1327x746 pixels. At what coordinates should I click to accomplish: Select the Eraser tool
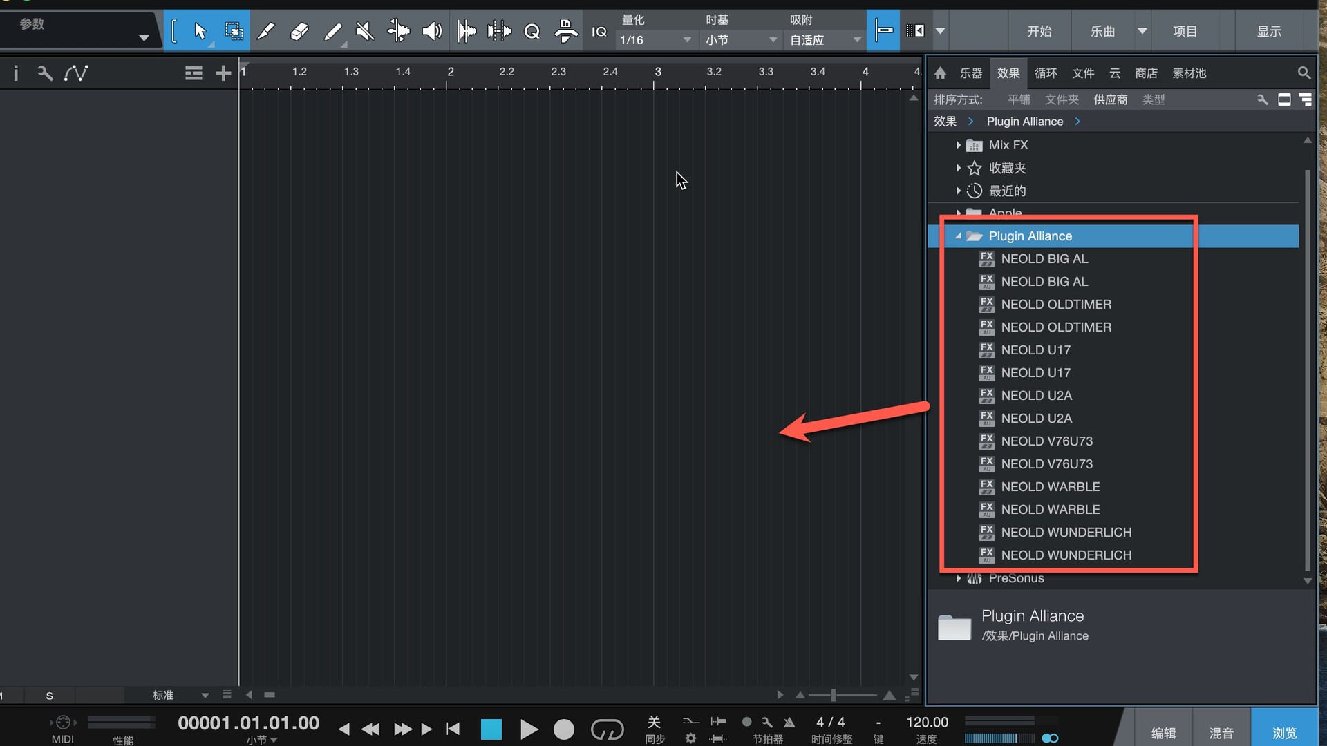pyautogui.click(x=299, y=31)
